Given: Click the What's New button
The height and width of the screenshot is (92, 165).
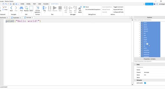Looking at the screenshot, I should click(149, 4).
